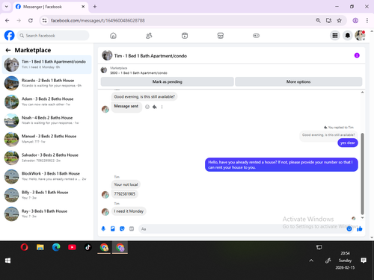The height and width of the screenshot is (280, 374).
Task: Open more menu next to Message sent
Action: 162,107
